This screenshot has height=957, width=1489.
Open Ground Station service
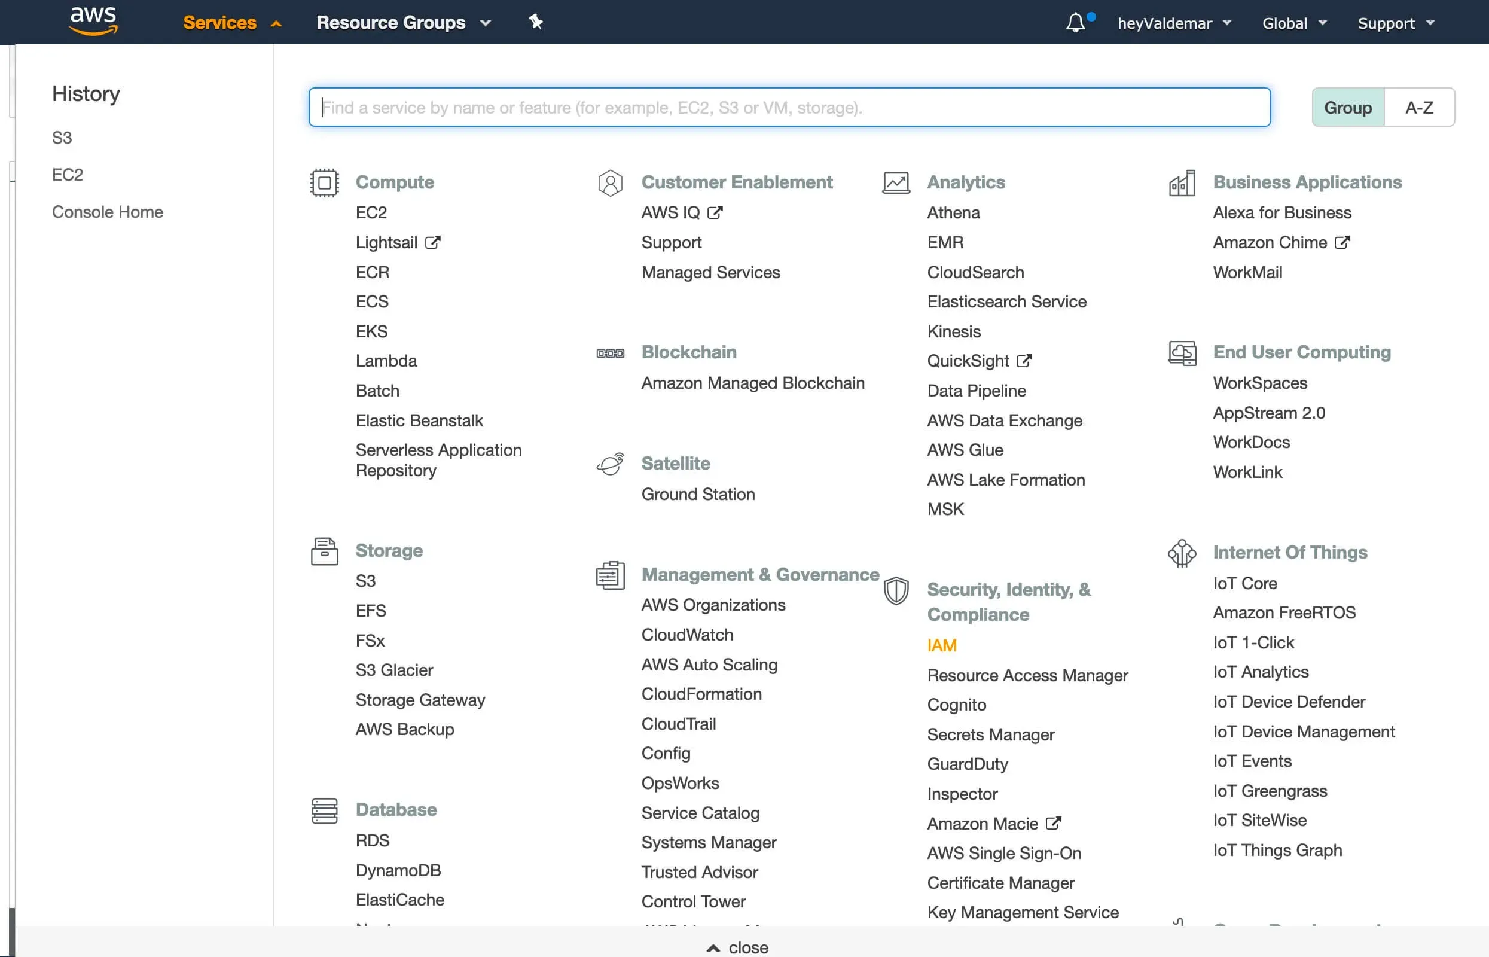698,494
